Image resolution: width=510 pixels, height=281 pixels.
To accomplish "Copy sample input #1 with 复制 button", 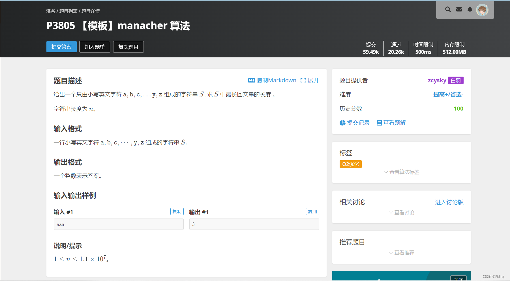I will click(x=177, y=211).
